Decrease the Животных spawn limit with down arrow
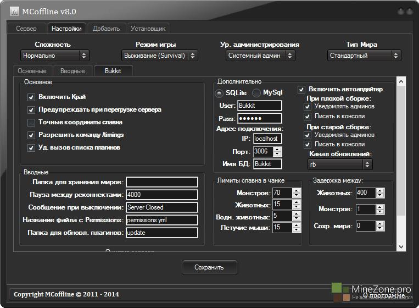 (297, 207)
